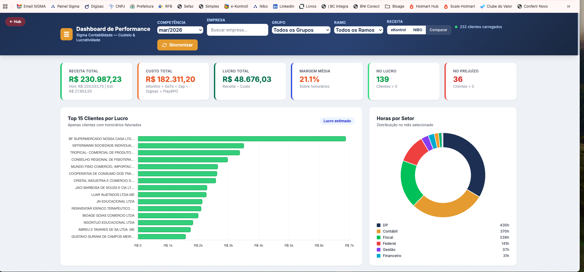Open the e-Kontroll bookmark
This screenshot has width=584, height=272.
[x=236, y=6]
